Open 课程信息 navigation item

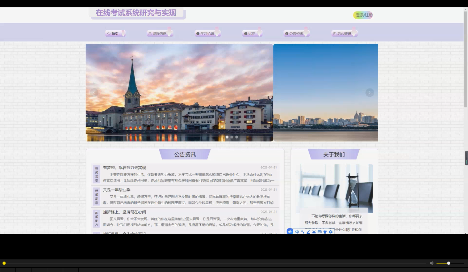[x=160, y=33]
